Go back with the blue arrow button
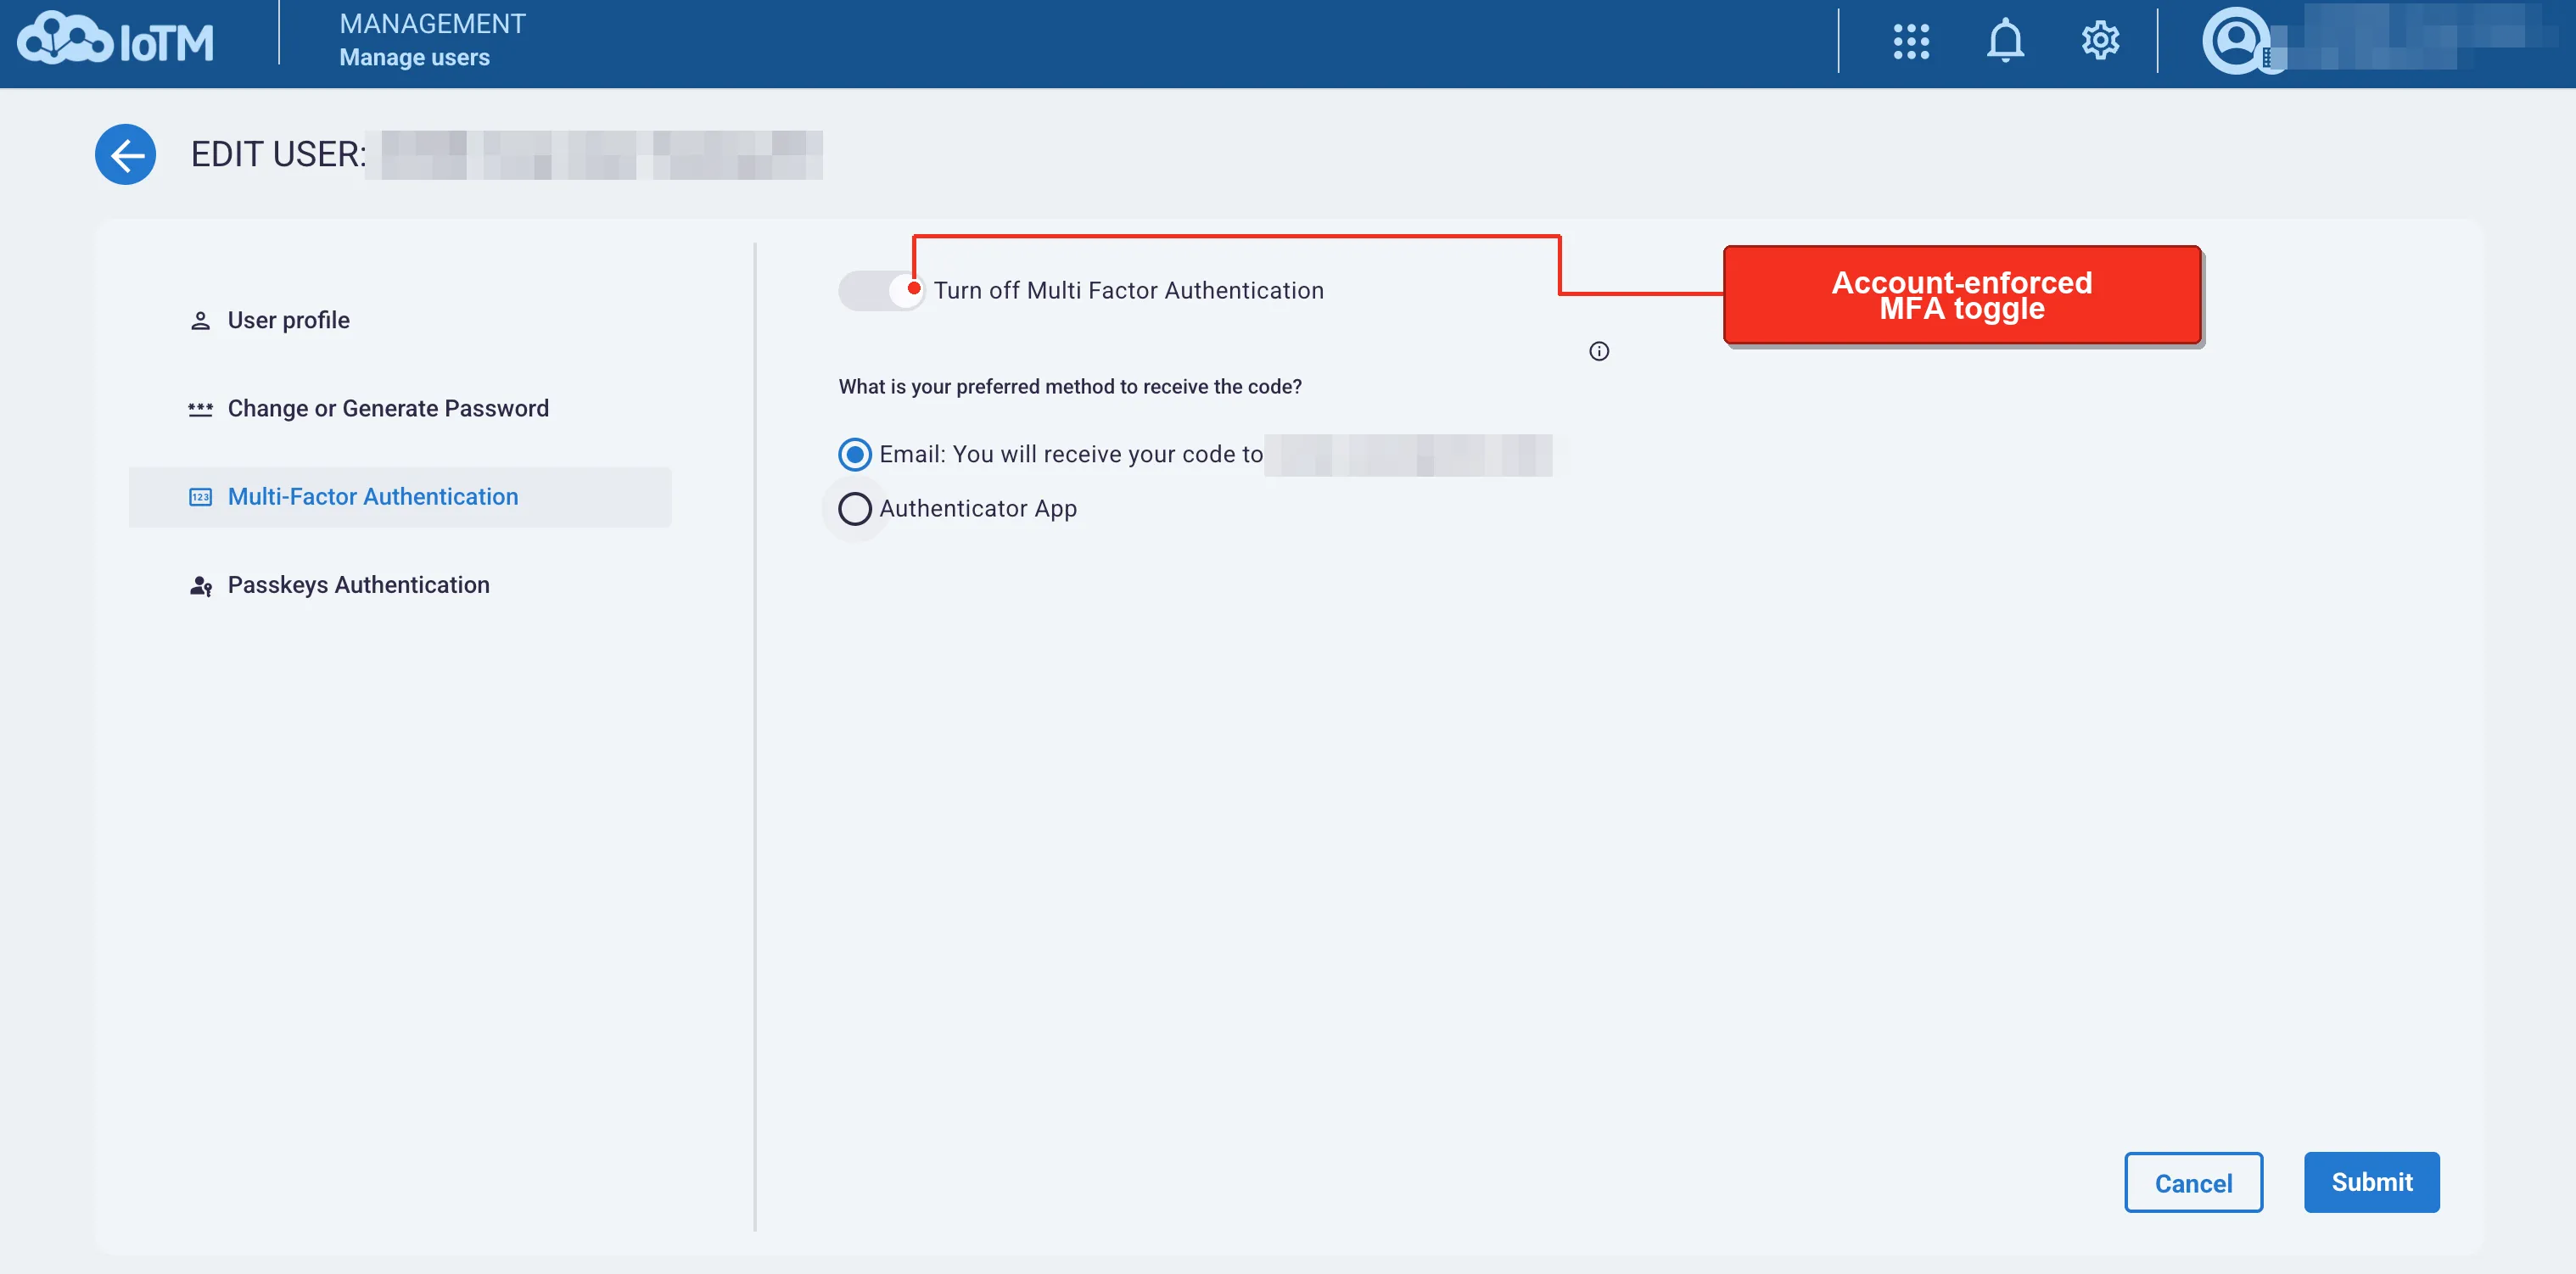Screen dimensions: 2576x1274 pyautogui.click(x=125, y=155)
